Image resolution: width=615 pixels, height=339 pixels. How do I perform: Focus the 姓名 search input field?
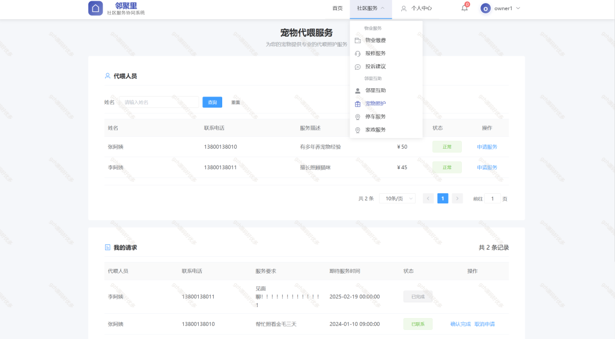point(159,102)
